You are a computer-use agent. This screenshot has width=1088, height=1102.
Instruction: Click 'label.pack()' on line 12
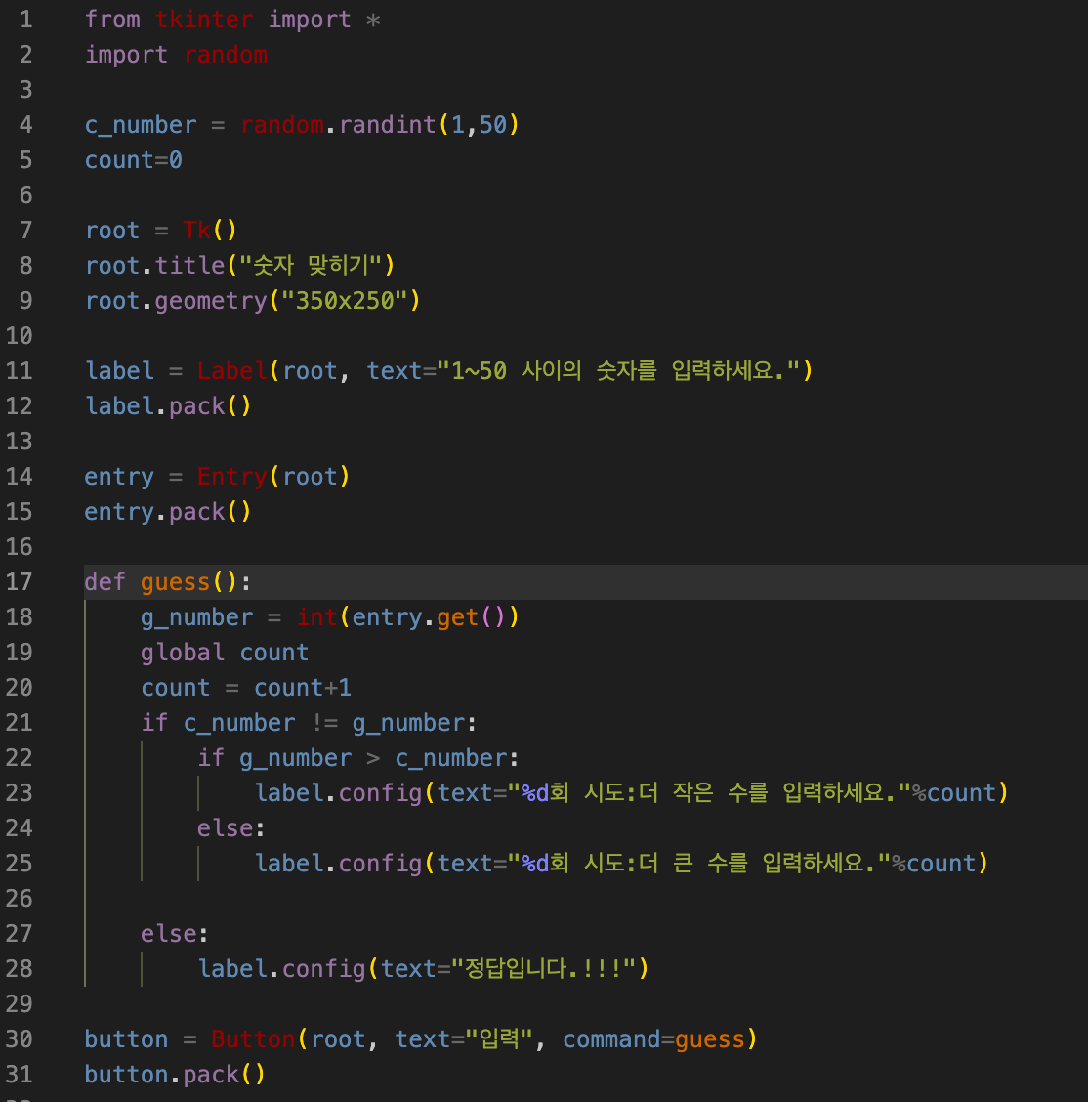pos(168,405)
